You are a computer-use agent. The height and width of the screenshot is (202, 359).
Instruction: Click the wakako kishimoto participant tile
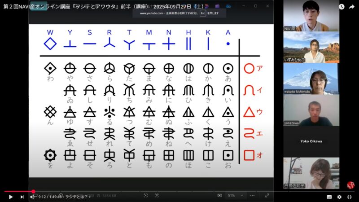click(x=311, y=79)
